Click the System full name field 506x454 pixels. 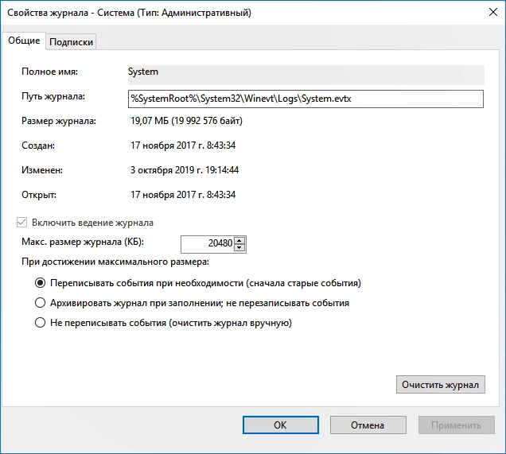click(306, 75)
